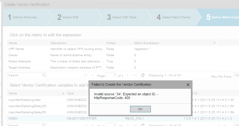Click the True polled value for Failed Attempts
Screen dimensions: 239x126
click(110, 61)
